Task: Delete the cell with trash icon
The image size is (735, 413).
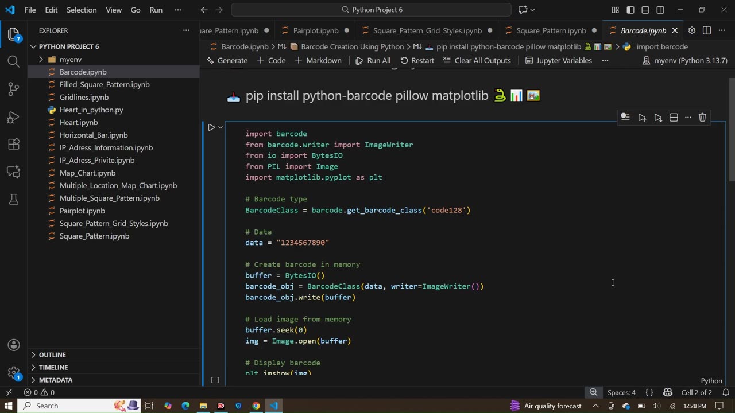Action: pos(702,117)
